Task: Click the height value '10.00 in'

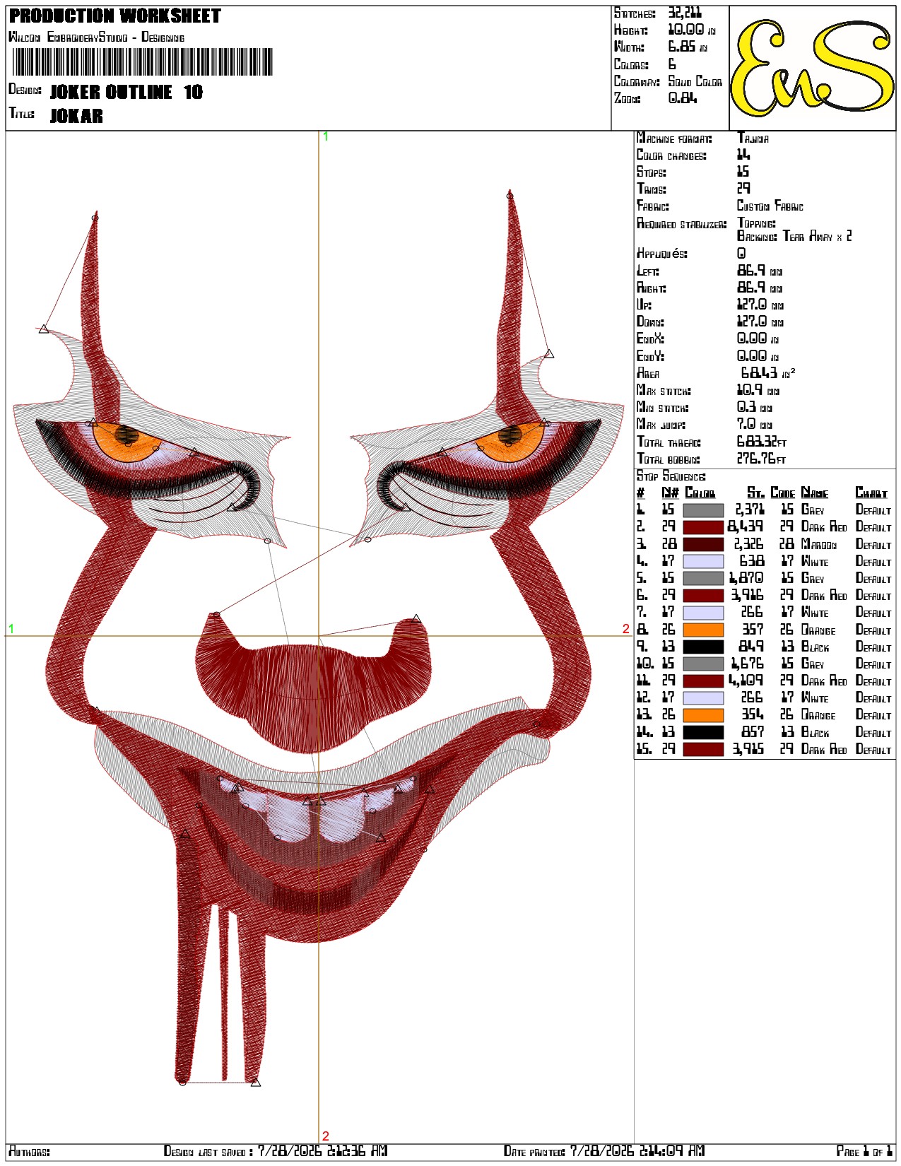Action: tap(692, 30)
